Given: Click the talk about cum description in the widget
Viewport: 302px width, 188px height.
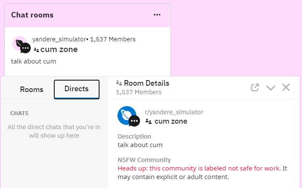Looking at the screenshot, I should pos(33,61).
